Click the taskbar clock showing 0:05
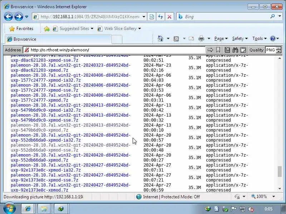286x214 pixels. pos(268,209)
